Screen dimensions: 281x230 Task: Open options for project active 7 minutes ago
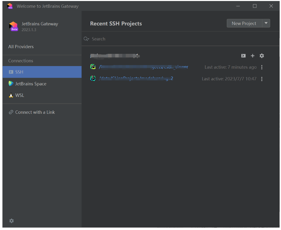pyautogui.click(x=262, y=67)
